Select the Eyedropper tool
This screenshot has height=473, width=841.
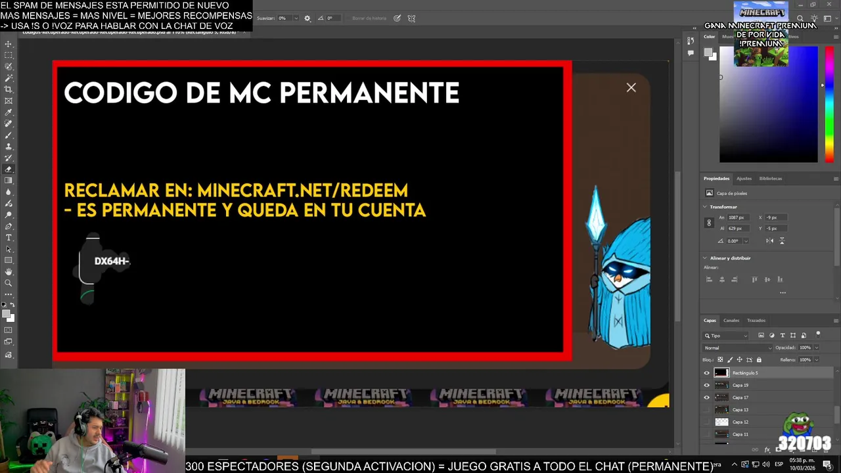tap(9, 112)
